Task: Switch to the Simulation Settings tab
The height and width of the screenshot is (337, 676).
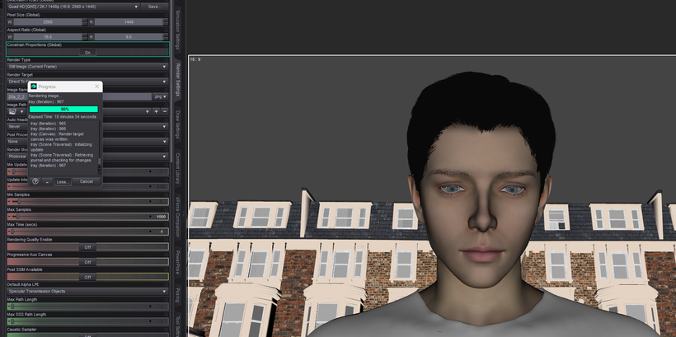Action: click(177, 30)
